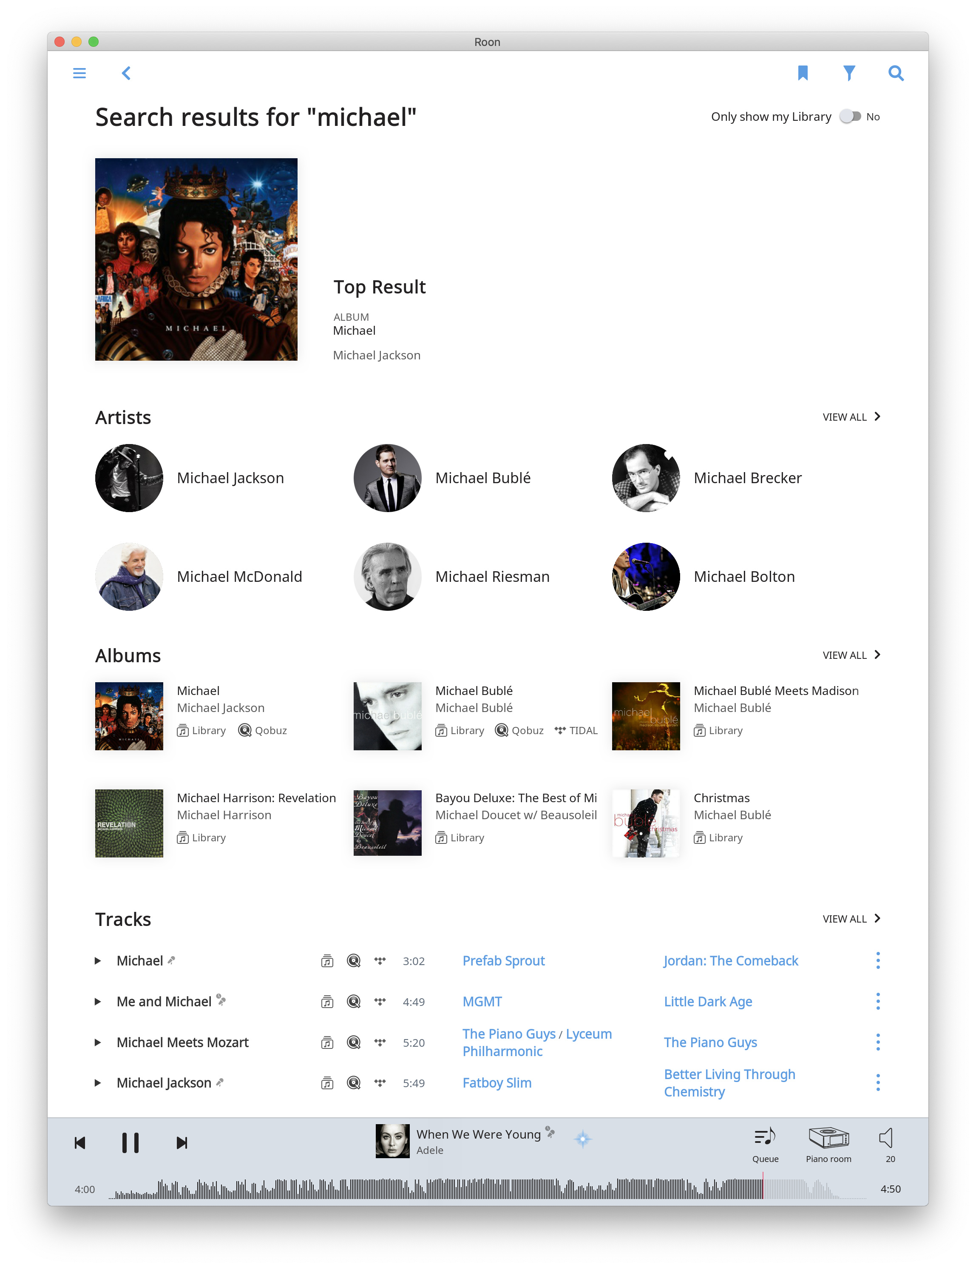Open Better Living Through Chemistry link
Screen dimensions: 976x1276
(x=729, y=1083)
